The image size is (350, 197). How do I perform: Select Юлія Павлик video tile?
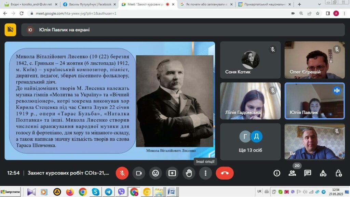point(314,101)
